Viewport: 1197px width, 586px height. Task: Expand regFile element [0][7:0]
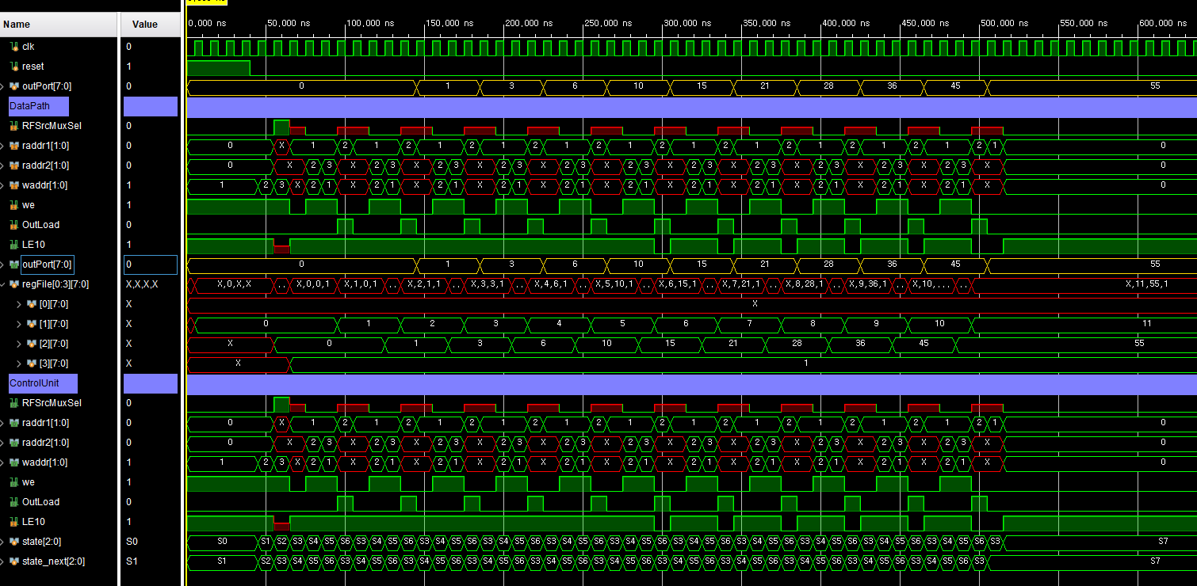pos(19,304)
